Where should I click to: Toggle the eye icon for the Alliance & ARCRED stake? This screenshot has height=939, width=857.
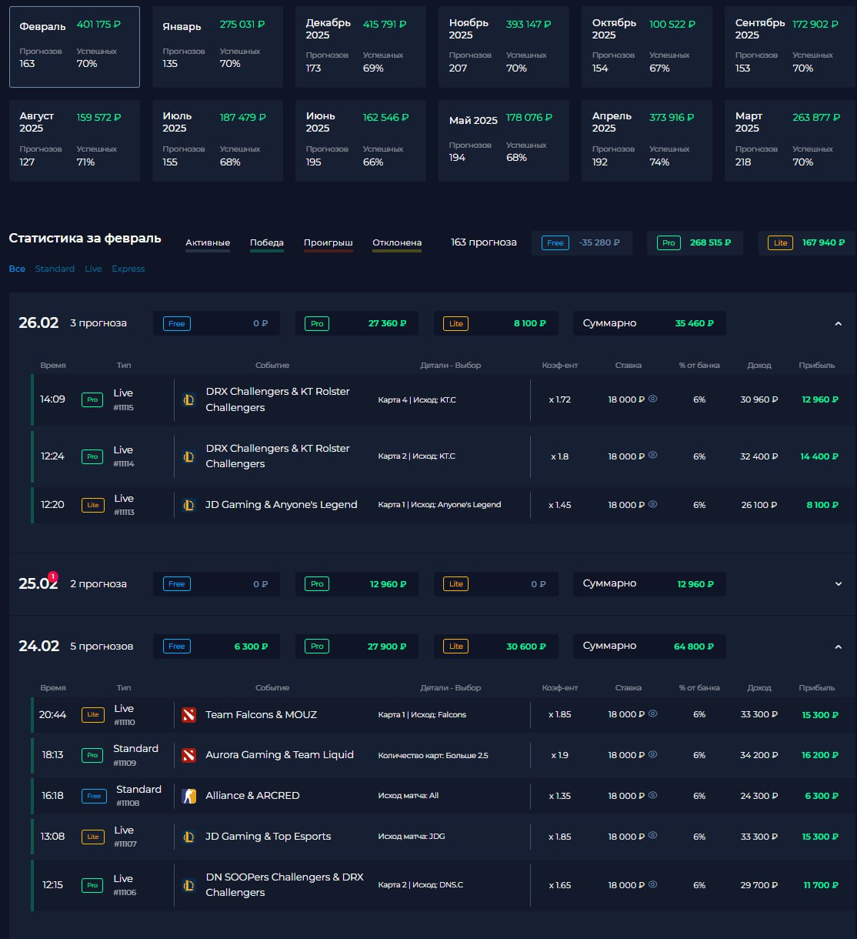653,795
